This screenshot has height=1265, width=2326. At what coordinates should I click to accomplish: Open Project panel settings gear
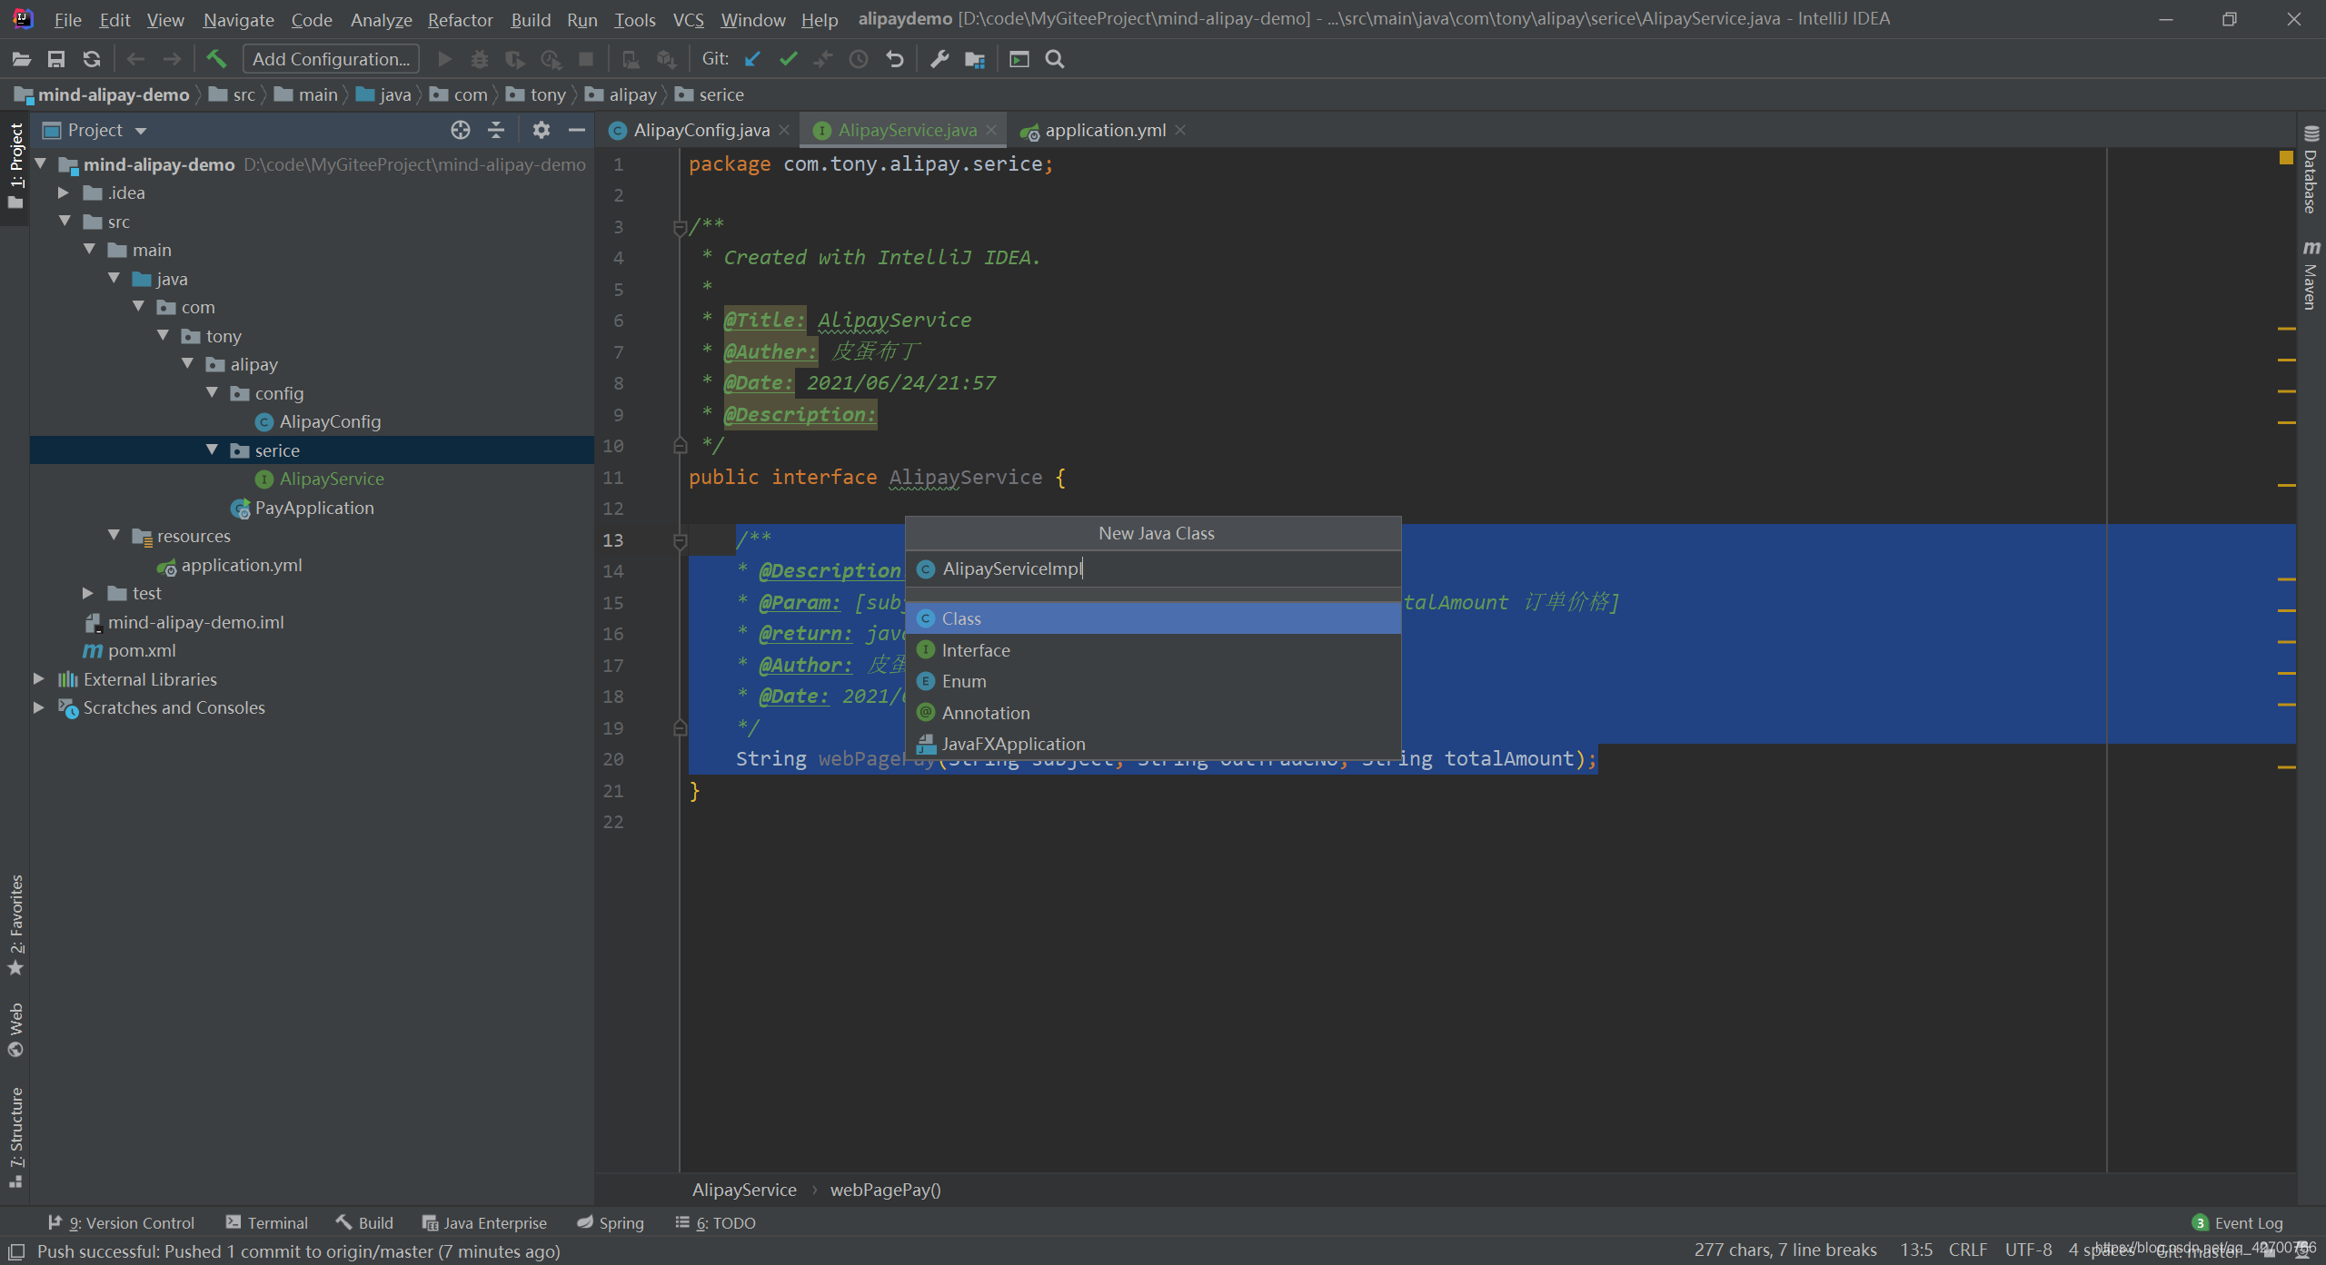(x=542, y=130)
